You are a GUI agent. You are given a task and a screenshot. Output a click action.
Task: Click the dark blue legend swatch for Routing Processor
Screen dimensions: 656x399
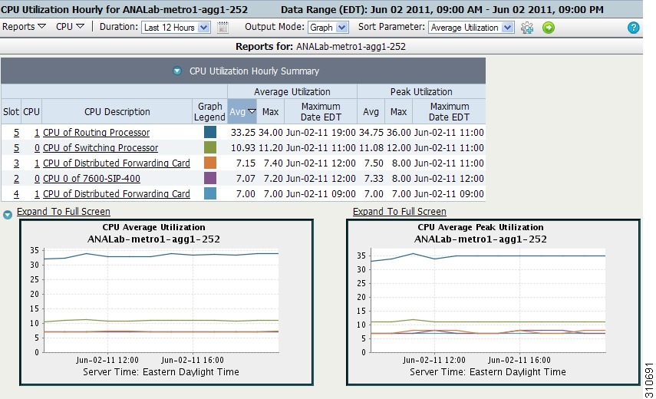(210, 132)
